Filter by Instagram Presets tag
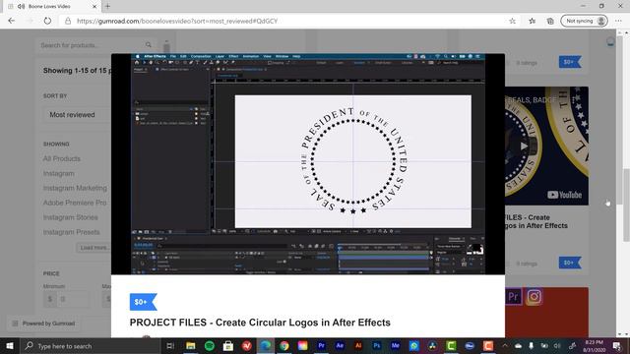The image size is (630, 354). click(72, 232)
